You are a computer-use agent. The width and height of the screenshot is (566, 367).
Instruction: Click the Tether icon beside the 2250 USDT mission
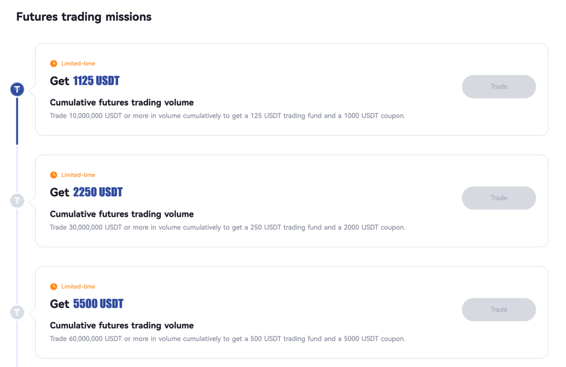(x=17, y=201)
